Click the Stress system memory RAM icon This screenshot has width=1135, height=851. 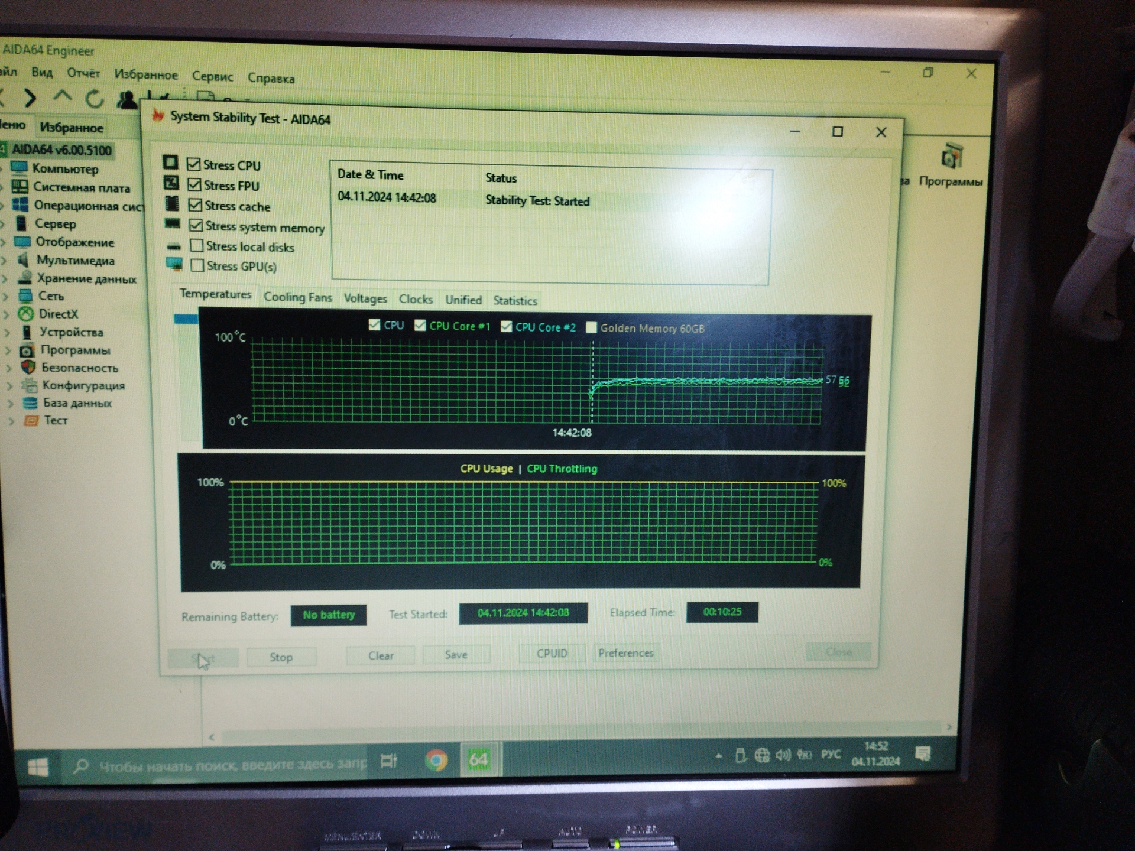pos(173,223)
